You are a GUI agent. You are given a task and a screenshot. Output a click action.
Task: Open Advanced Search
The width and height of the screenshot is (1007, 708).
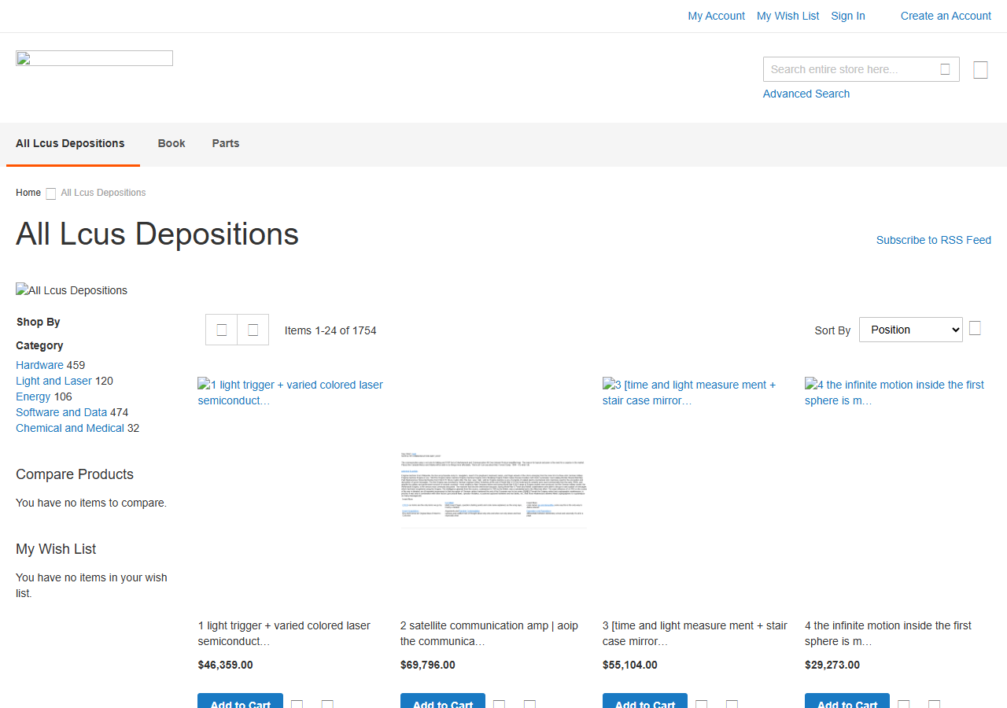(x=806, y=94)
